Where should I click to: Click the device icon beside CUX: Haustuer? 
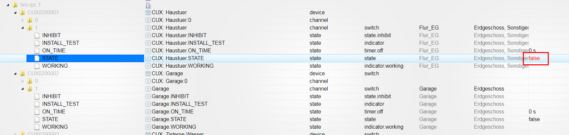148,13
